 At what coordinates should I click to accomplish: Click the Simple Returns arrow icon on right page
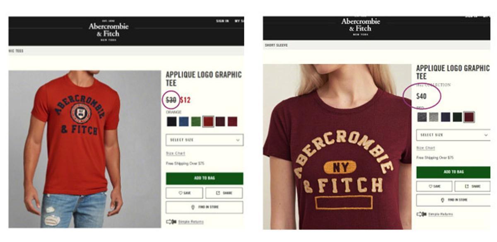click(422, 214)
